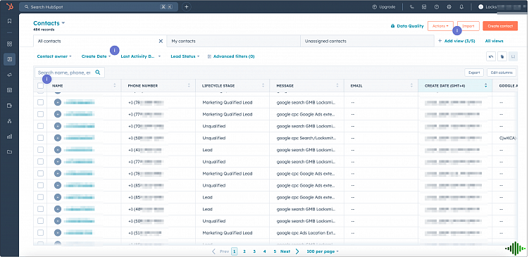Focus the Search HubSpot field
Image resolution: width=529 pixels, height=257 pixels.
[99, 7]
